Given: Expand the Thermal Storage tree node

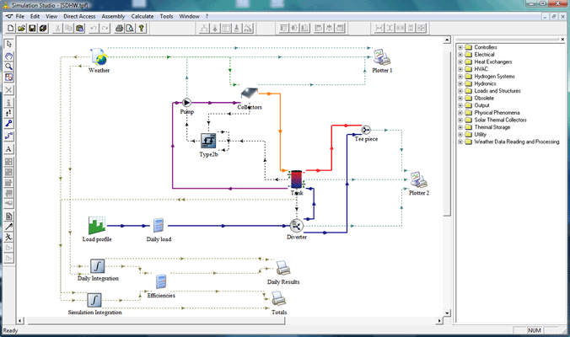Looking at the screenshot, I should click(x=460, y=126).
